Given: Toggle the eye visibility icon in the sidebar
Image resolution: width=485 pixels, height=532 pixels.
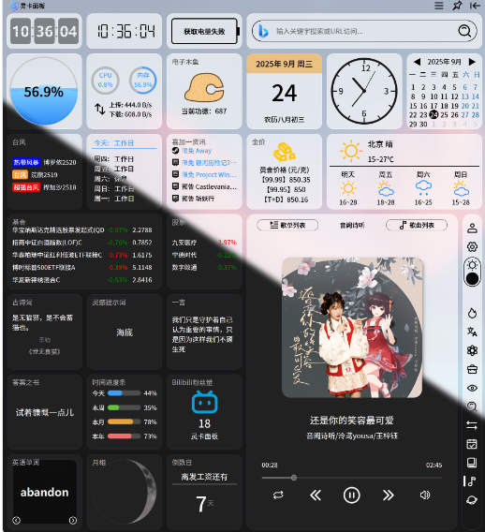Looking at the screenshot, I should tap(472, 388).
